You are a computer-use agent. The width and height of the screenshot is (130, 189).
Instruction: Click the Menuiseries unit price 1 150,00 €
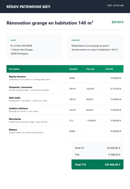pos(91,120)
